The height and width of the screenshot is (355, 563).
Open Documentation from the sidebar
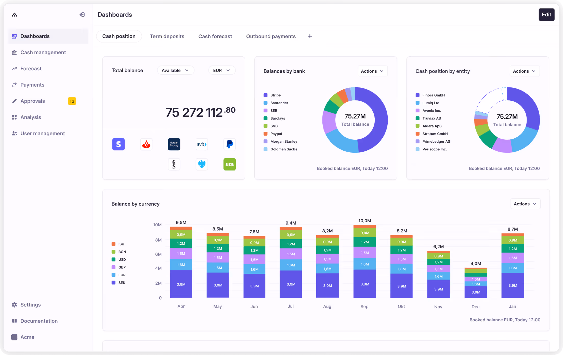point(39,321)
